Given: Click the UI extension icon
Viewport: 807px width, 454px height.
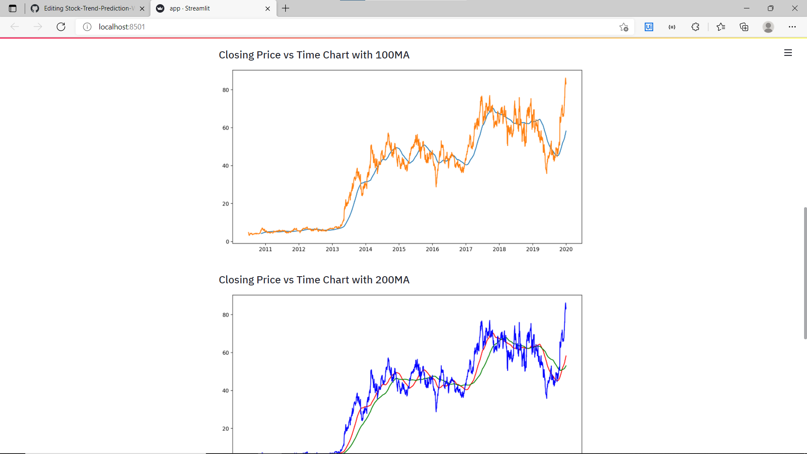Looking at the screenshot, I should coord(649,27).
